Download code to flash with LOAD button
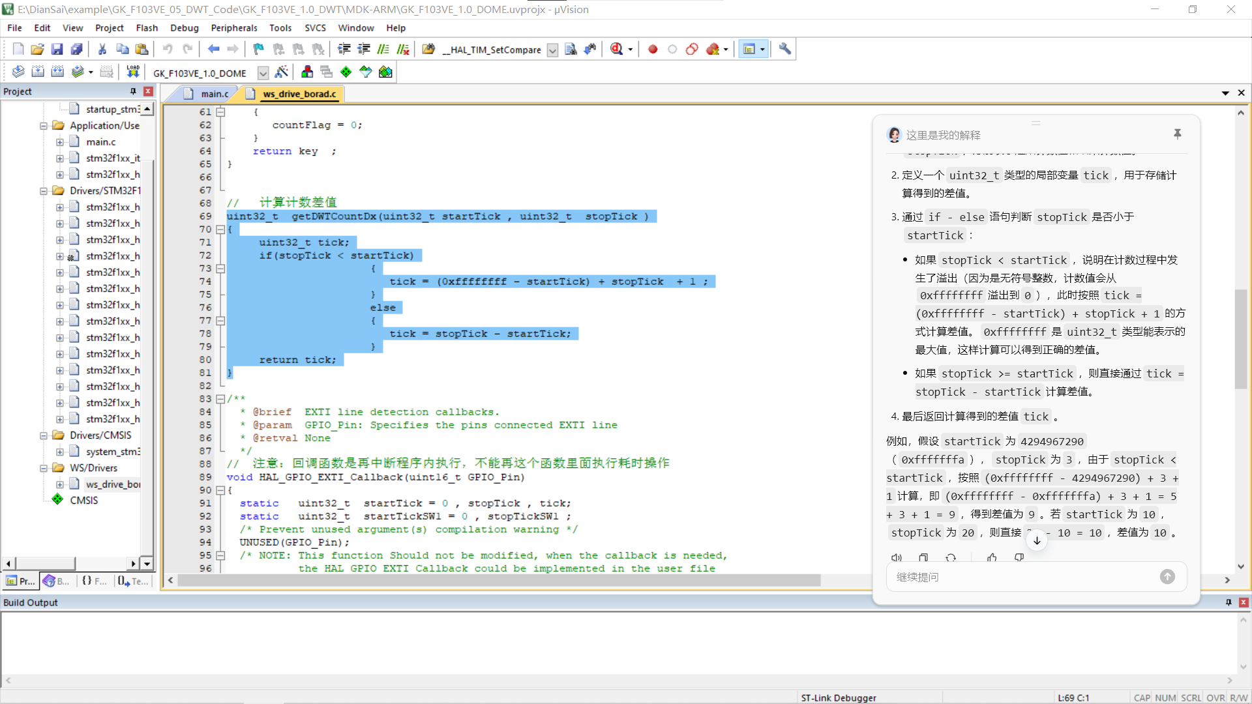This screenshot has width=1252, height=704. coord(132,72)
